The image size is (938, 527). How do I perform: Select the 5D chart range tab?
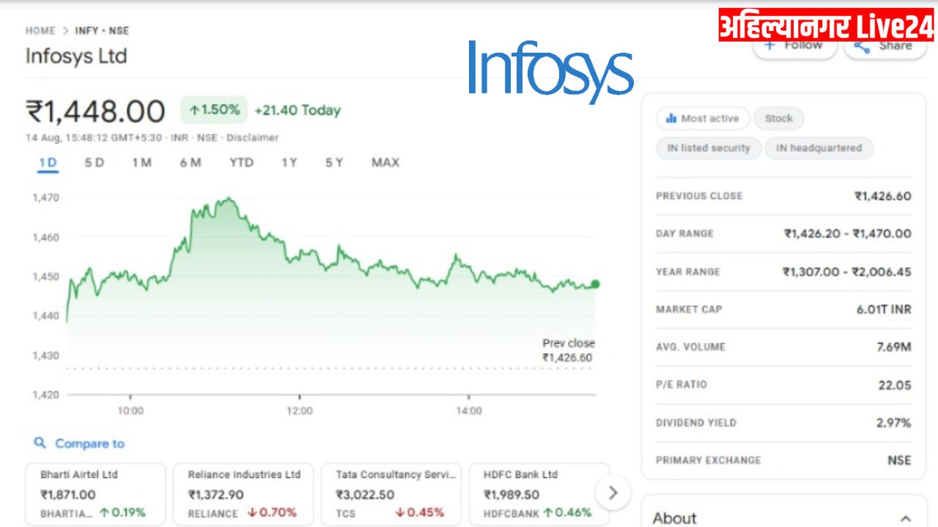coord(94,162)
